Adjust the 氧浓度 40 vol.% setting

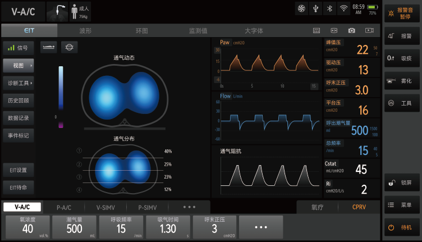pos(27,227)
